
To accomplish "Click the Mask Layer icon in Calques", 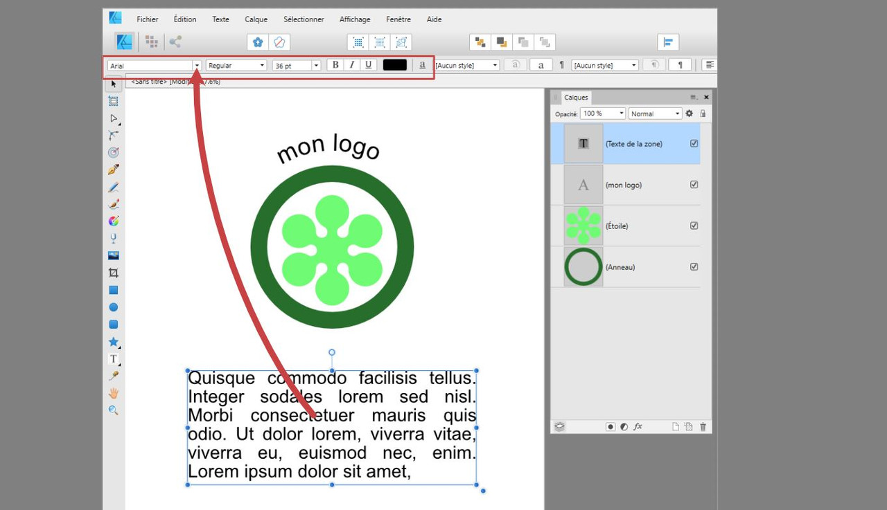I will click(x=611, y=426).
